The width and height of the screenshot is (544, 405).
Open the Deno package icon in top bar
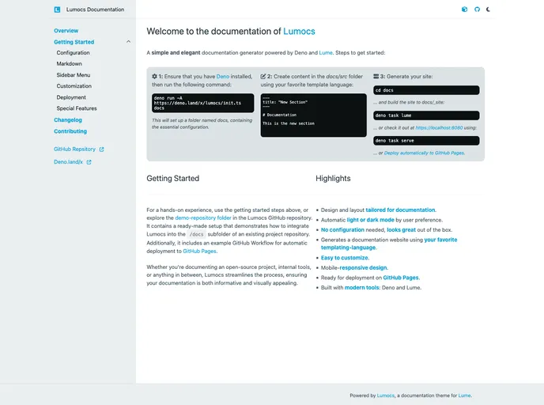coord(465,9)
